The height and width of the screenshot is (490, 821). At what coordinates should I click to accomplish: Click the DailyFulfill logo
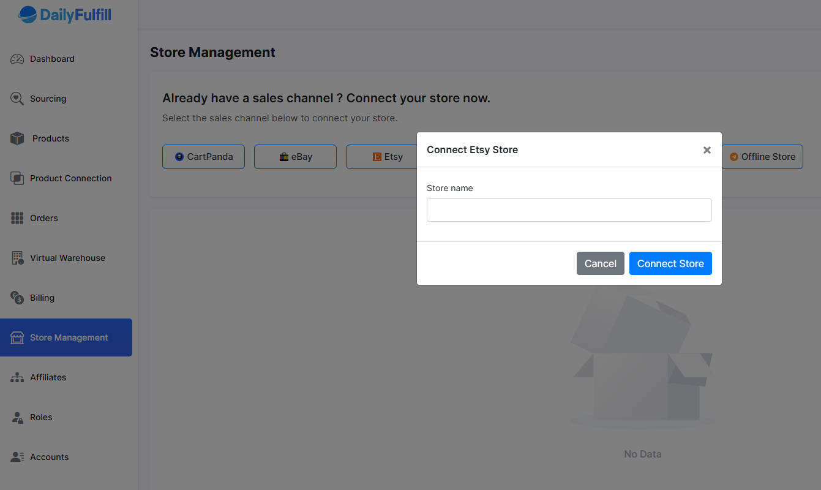[x=65, y=15]
